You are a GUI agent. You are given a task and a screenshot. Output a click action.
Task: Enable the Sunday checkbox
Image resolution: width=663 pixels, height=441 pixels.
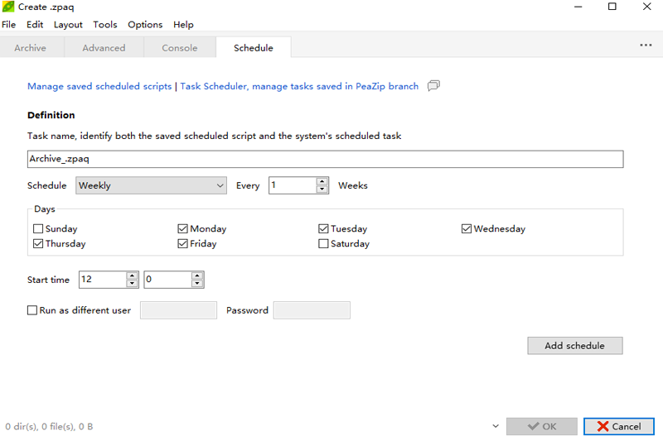[x=38, y=229]
